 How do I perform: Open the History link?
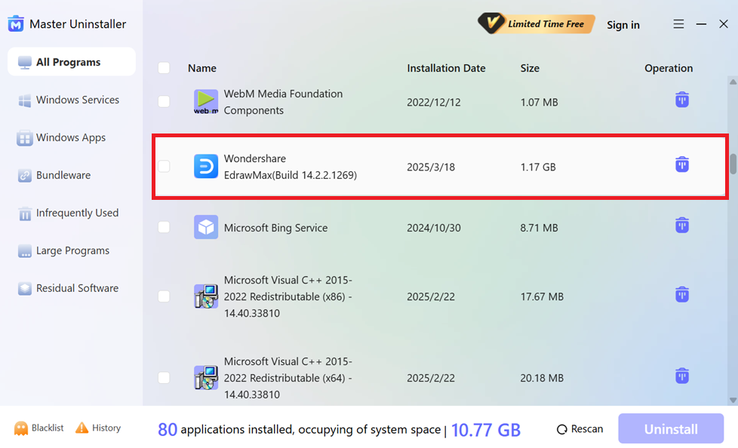[x=106, y=428]
